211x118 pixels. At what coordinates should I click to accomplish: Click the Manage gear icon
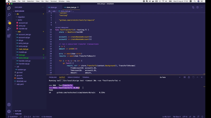click(9, 111)
